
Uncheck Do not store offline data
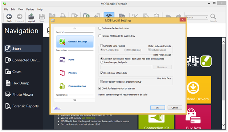click(102, 73)
